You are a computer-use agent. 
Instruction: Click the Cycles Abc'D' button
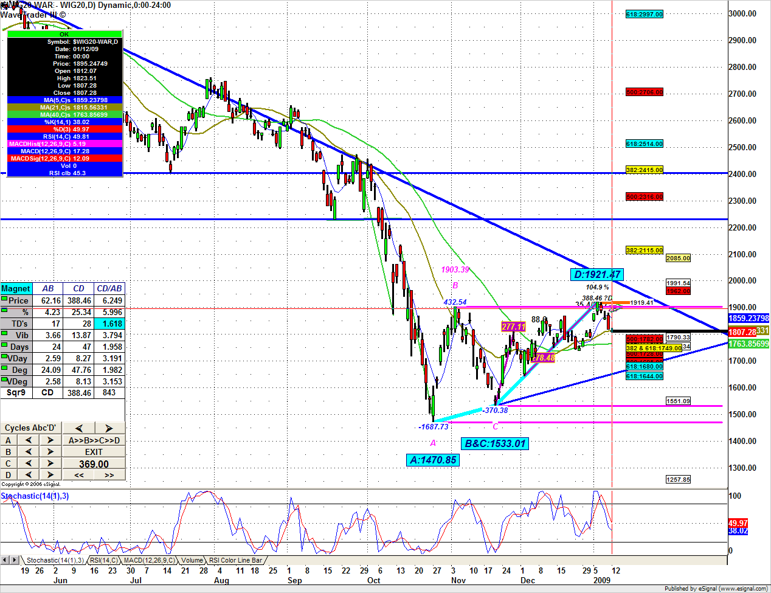(x=31, y=428)
